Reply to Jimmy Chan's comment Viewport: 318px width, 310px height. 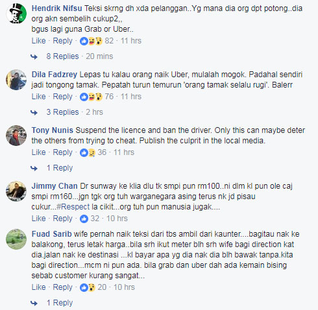point(63,219)
